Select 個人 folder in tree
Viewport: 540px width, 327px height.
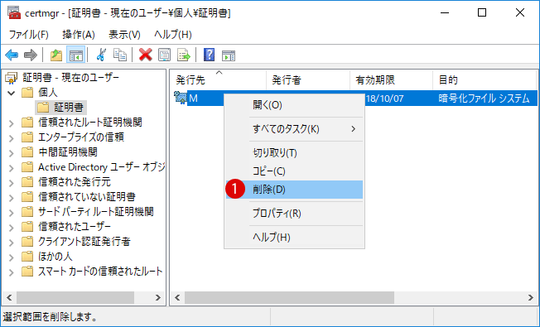47,93
